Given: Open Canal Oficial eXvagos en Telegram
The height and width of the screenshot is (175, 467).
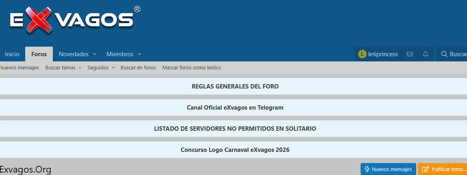Looking at the screenshot, I should point(235,108).
